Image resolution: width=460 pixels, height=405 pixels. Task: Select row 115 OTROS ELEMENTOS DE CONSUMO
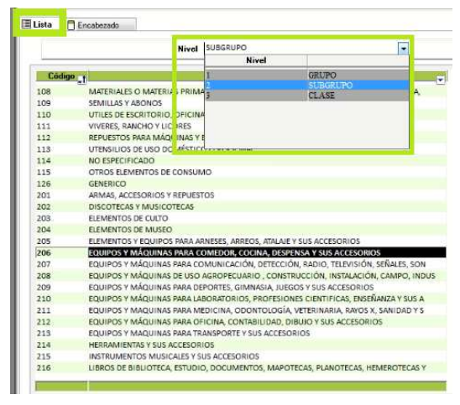[x=241, y=172]
